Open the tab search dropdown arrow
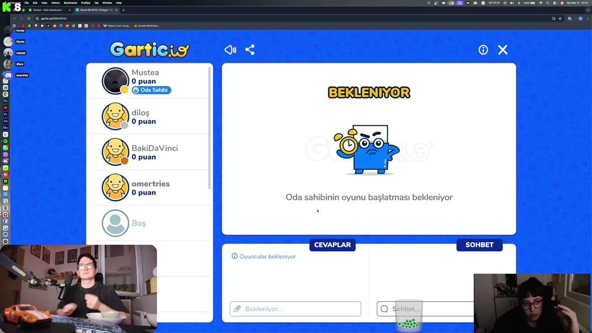This screenshot has width=592, height=333. pos(587,10)
